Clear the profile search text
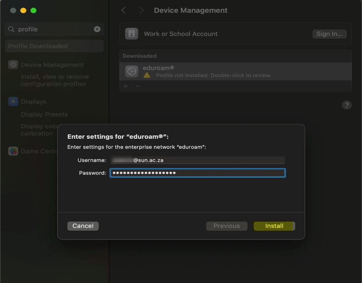Viewport: 362px width, 283px height. [97, 29]
